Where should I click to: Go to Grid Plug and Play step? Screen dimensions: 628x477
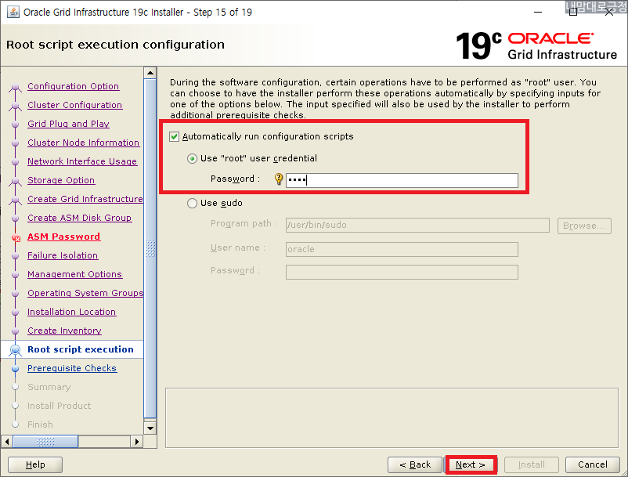(68, 124)
